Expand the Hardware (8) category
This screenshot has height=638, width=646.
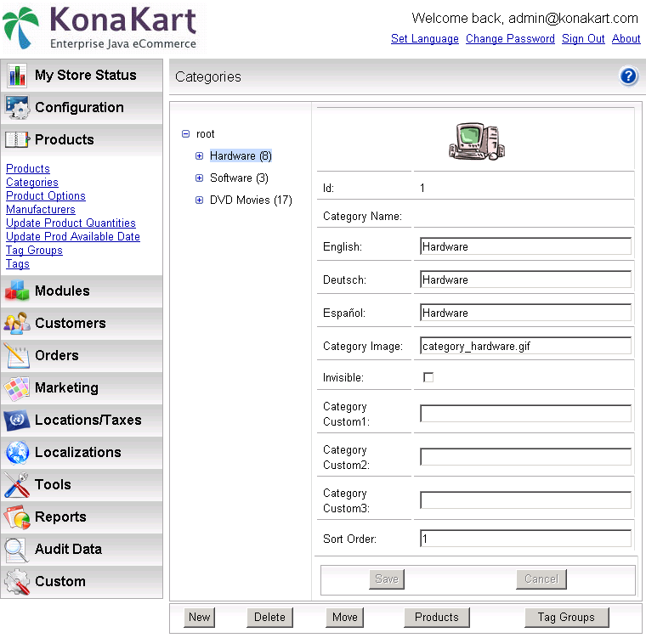(x=200, y=155)
